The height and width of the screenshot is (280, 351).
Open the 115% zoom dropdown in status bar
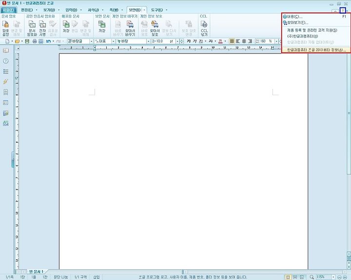333,277
